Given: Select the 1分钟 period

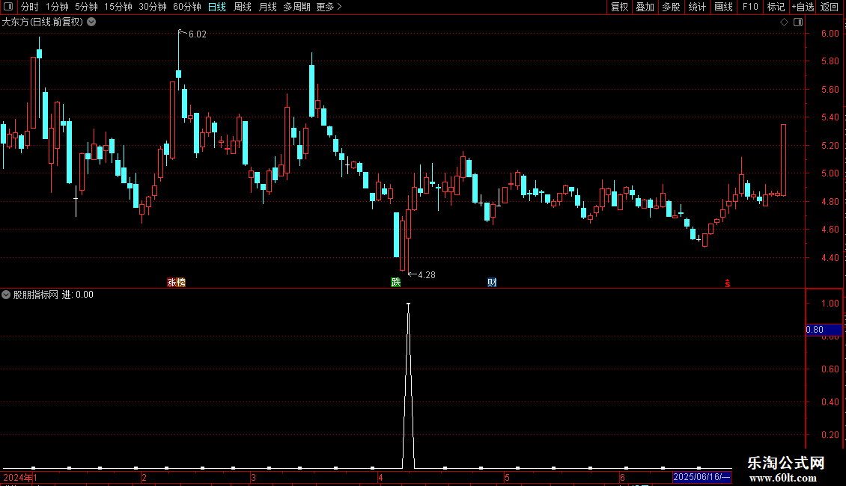Looking at the screenshot, I should pos(57,7).
